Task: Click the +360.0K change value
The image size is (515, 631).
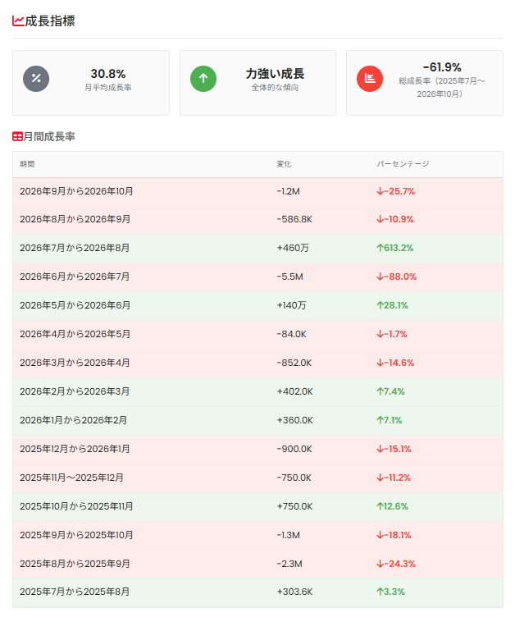Action: click(x=294, y=421)
